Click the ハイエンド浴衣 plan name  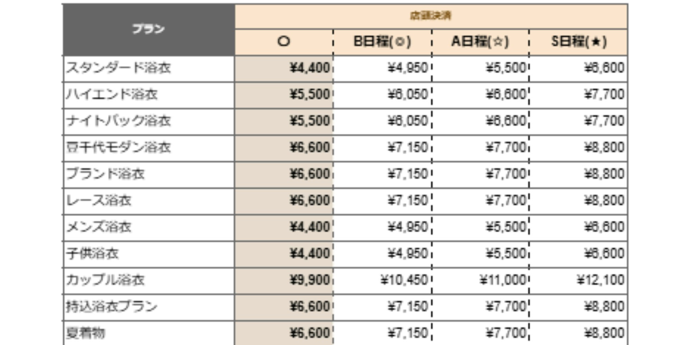pyautogui.click(x=112, y=95)
